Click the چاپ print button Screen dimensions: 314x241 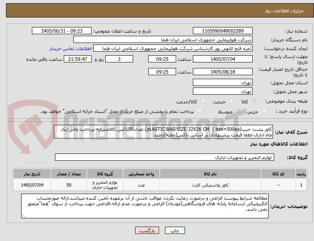(x=175, y=230)
